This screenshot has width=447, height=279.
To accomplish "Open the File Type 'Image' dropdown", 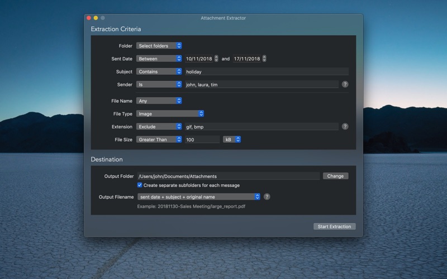I will pyautogui.click(x=170, y=114).
